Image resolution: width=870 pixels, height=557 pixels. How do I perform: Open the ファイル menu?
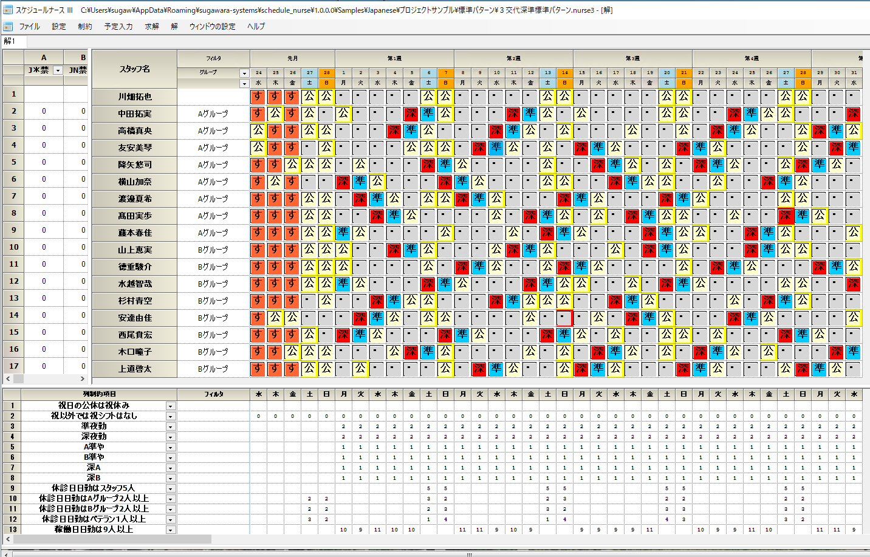29,26
